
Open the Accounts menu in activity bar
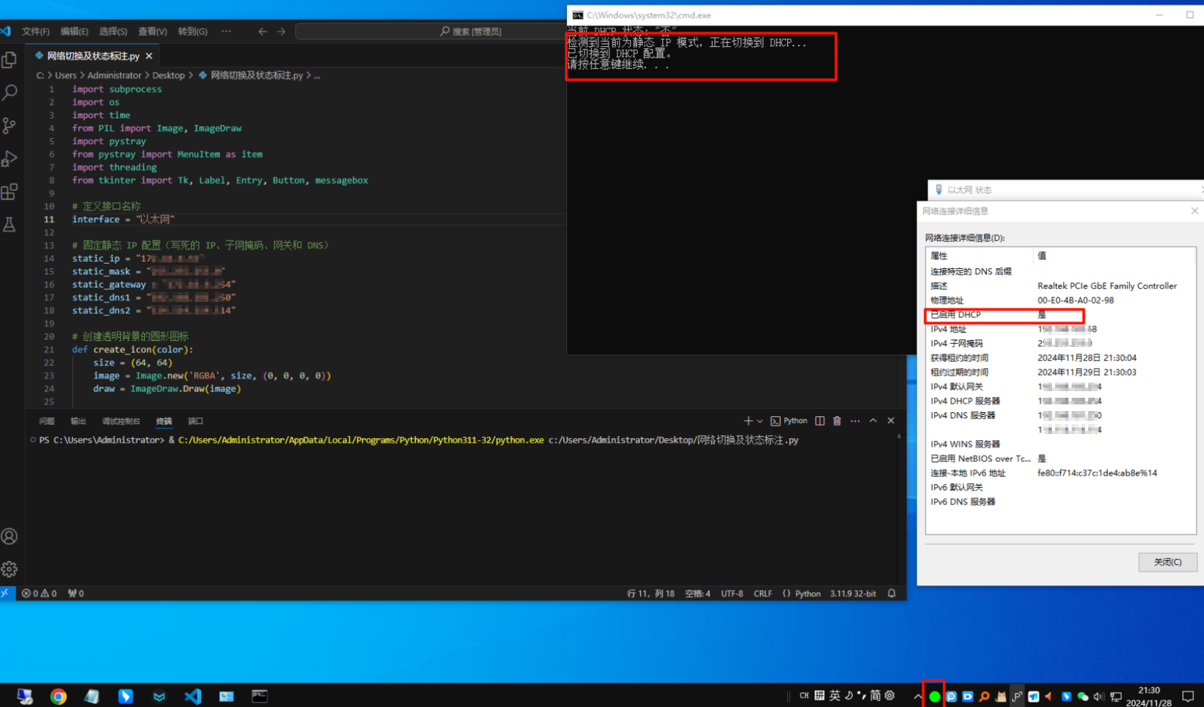[9, 536]
